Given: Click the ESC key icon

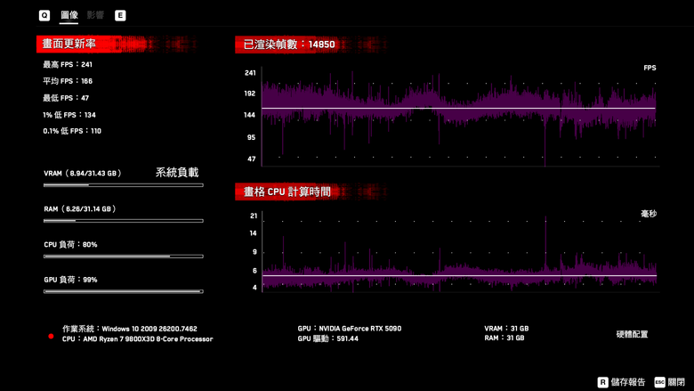Looking at the screenshot, I should [x=659, y=382].
